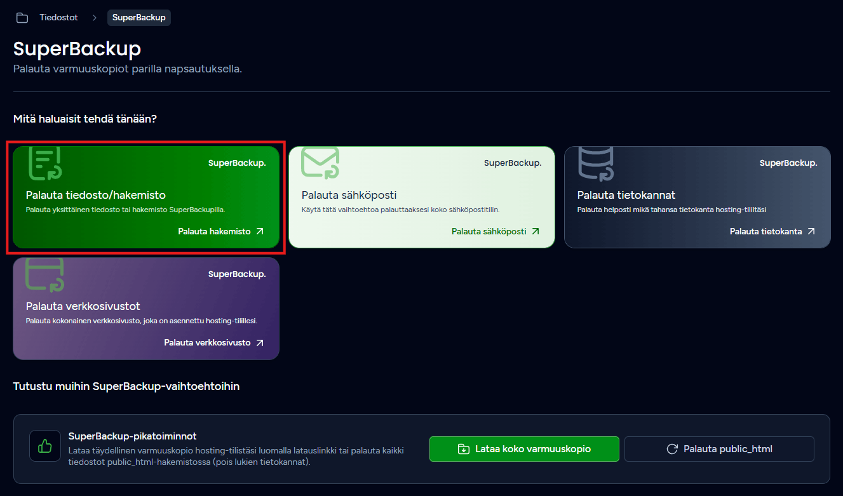
Task: Click the SuperBackup logo on the green card
Action: (237, 163)
